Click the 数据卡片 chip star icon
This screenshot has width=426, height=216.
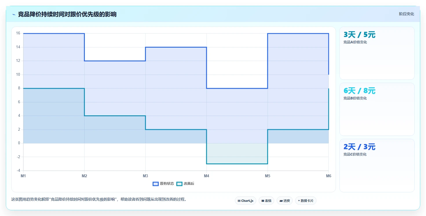coord(299,201)
